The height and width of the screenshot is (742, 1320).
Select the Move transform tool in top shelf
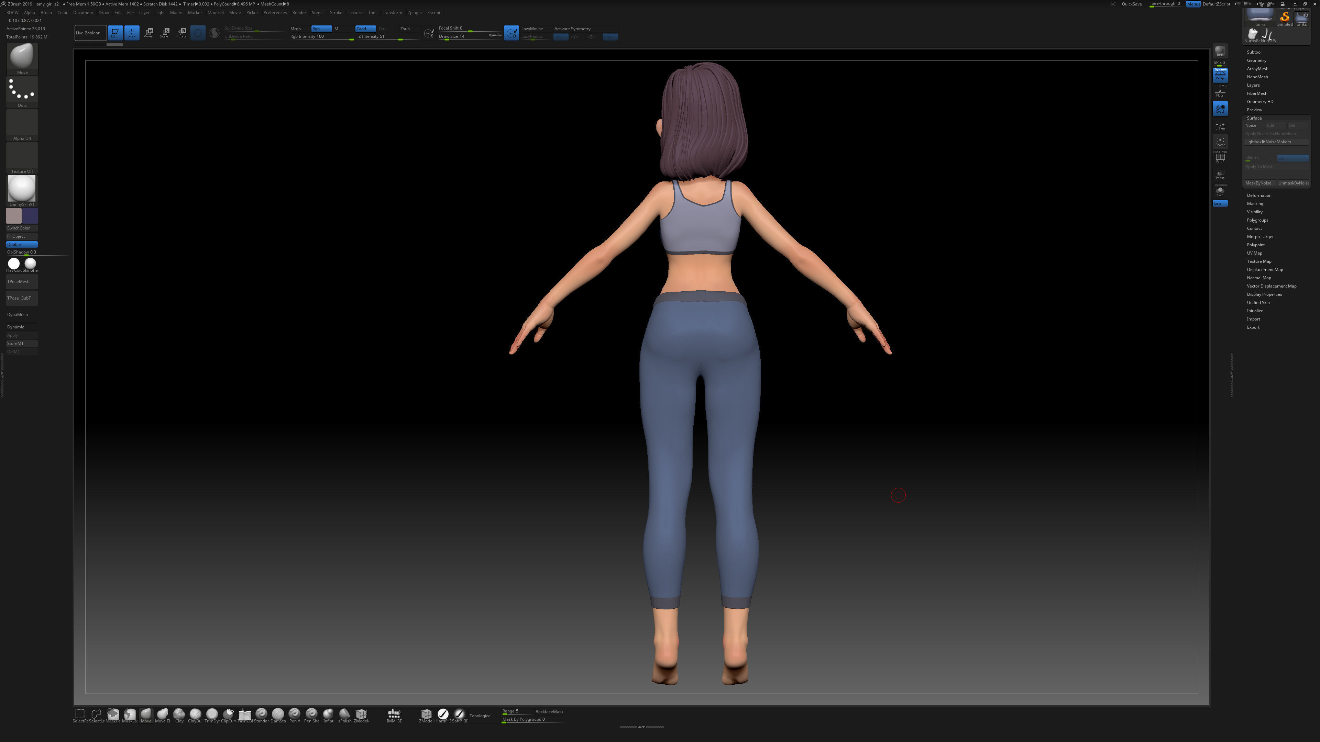click(148, 33)
